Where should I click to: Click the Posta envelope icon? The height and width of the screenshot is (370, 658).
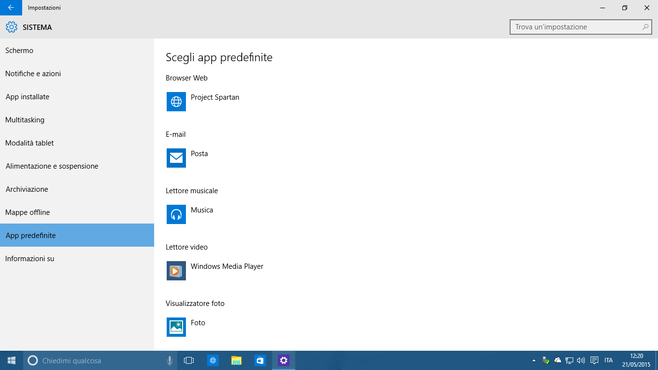176,158
